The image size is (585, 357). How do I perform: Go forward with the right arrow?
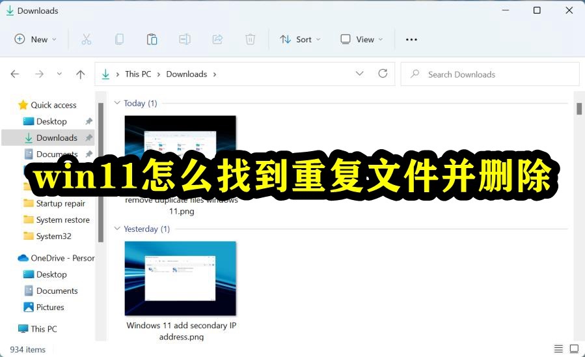pyautogui.click(x=39, y=74)
